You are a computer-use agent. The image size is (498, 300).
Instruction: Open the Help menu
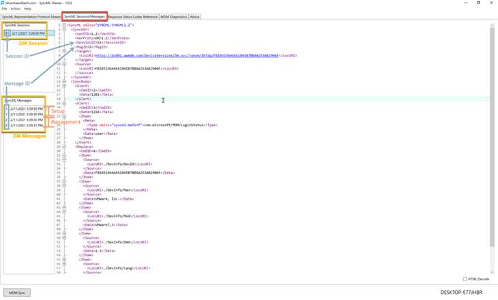(27, 9)
